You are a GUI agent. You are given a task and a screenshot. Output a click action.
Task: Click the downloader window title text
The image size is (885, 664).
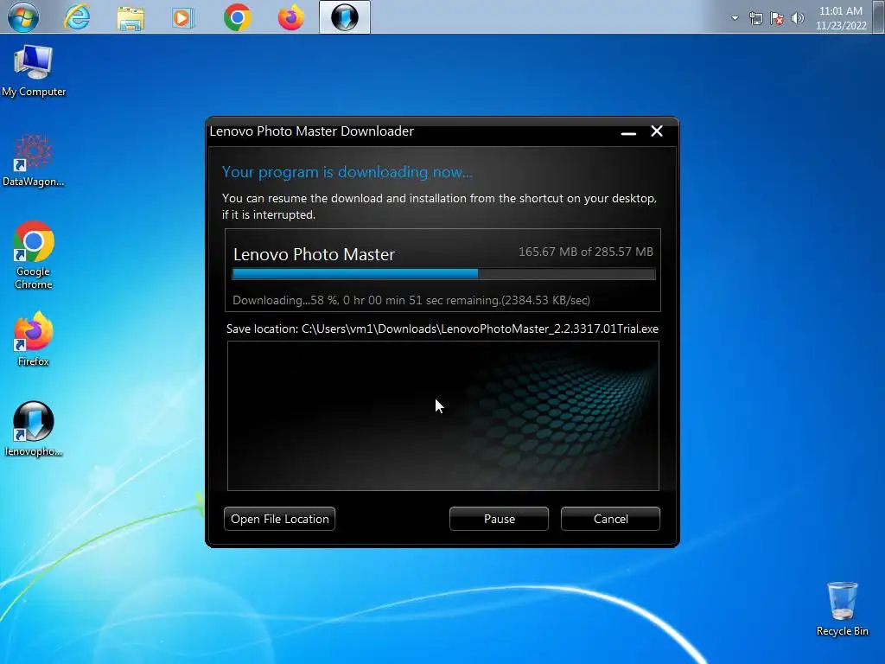311,131
